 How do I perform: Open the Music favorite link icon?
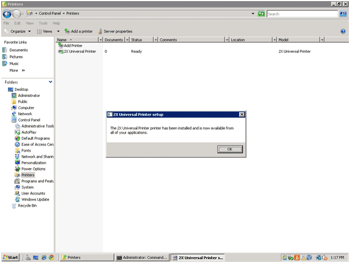click(4, 64)
